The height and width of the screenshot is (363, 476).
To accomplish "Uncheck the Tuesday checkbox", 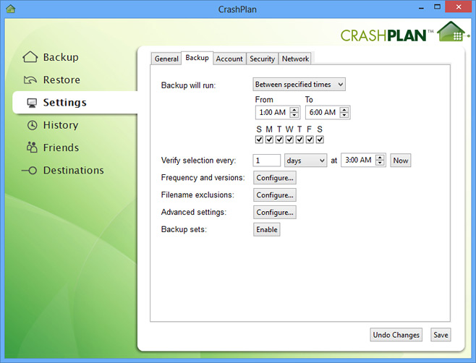I will coord(279,140).
